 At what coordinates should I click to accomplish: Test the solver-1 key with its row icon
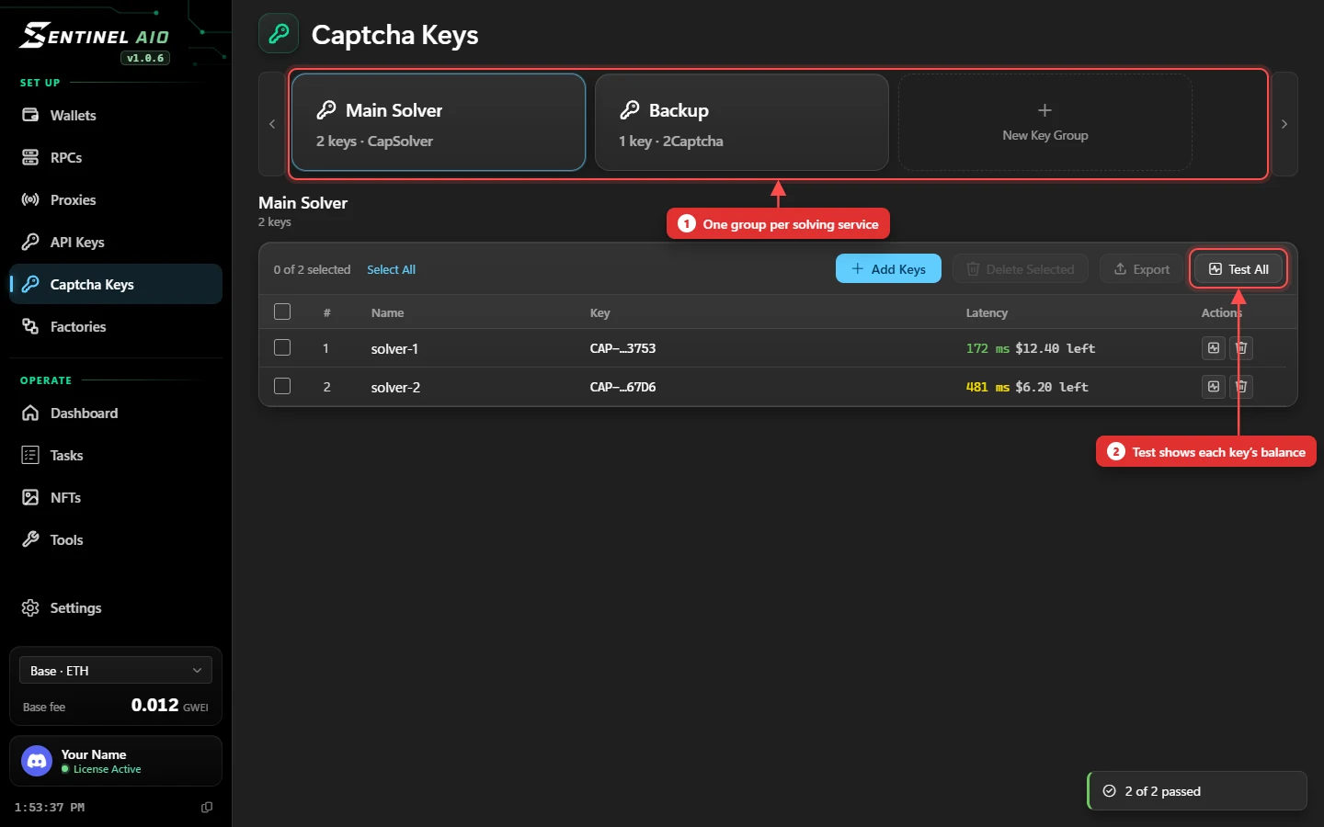tap(1214, 348)
